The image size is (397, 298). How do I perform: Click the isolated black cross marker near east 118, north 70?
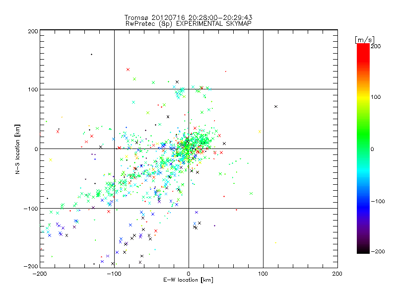click(276, 106)
